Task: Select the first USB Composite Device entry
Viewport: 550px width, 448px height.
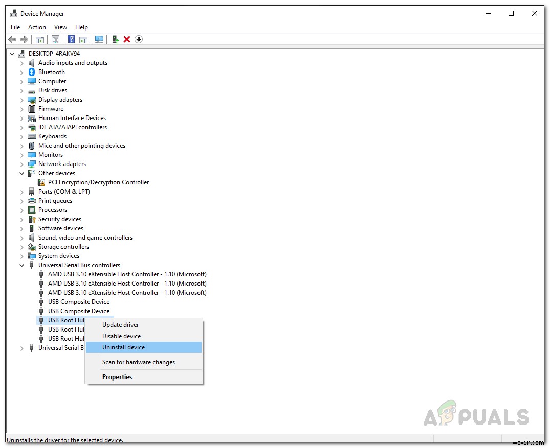Action: point(78,301)
